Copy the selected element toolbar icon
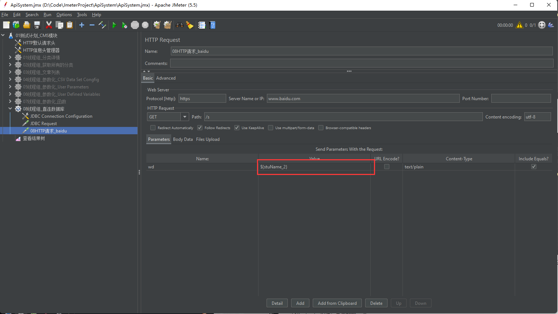This screenshot has height=314, width=558. pyautogui.click(x=59, y=25)
